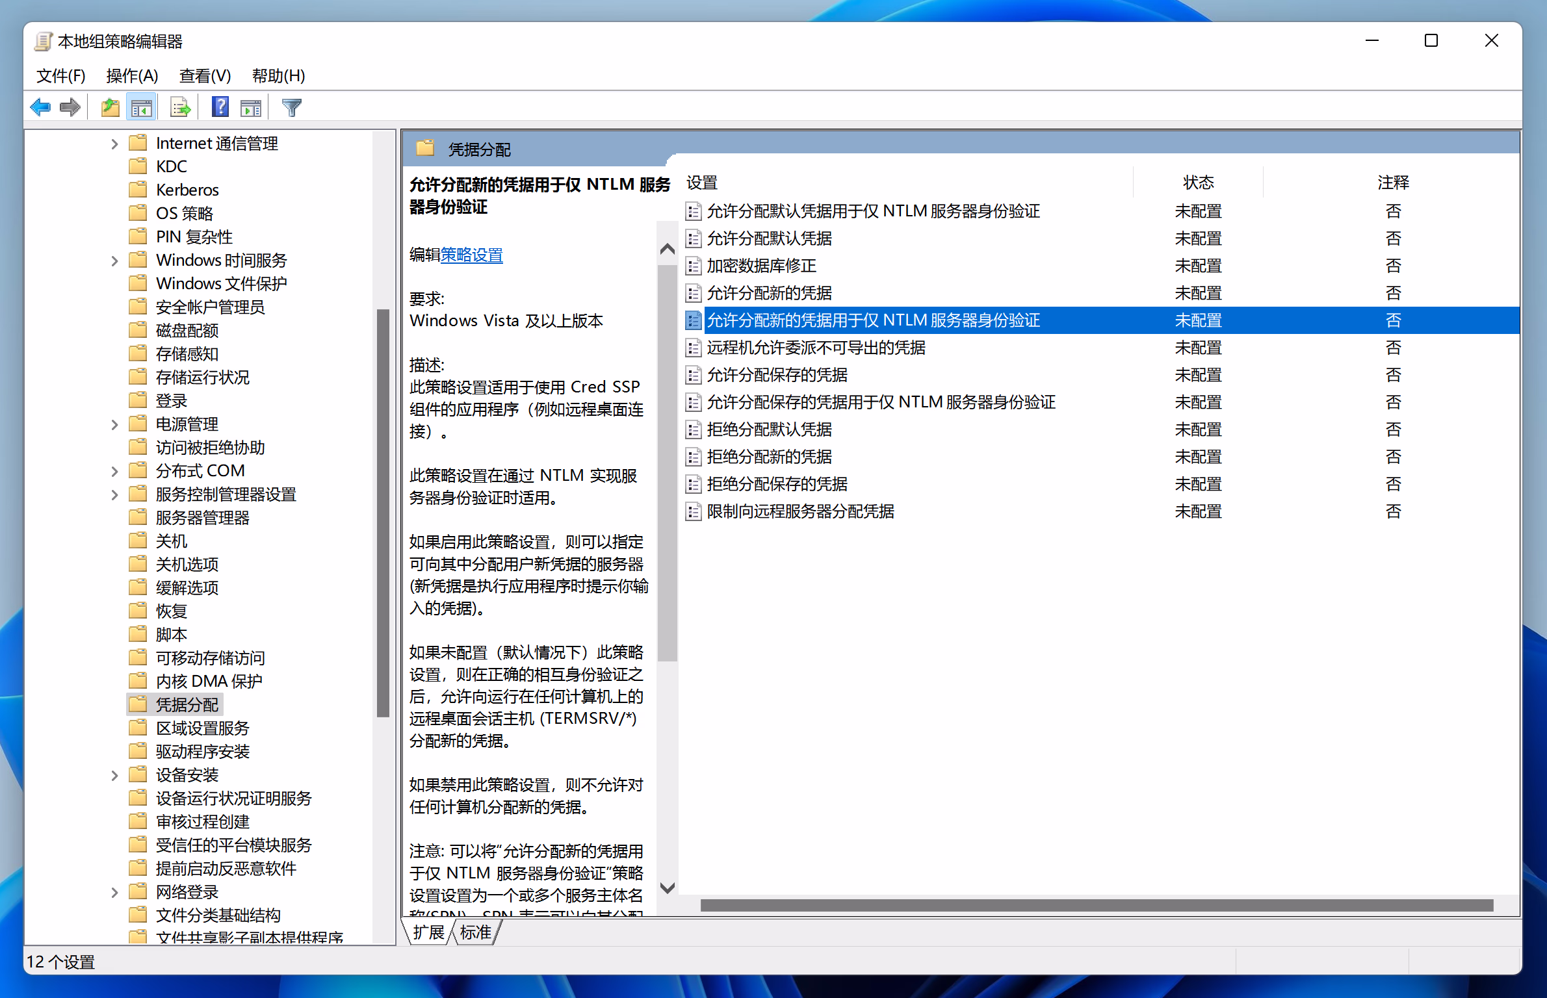The width and height of the screenshot is (1547, 998).
Task: Click the 状态 column header
Action: [1197, 183]
